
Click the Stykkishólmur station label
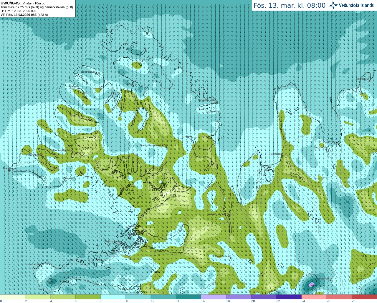(113, 241)
